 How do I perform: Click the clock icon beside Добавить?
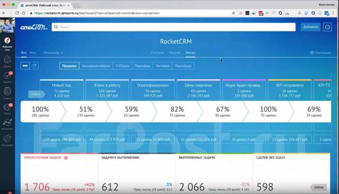(x=327, y=27)
